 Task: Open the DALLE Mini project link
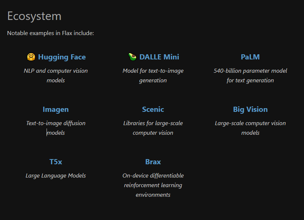[x=159, y=57]
